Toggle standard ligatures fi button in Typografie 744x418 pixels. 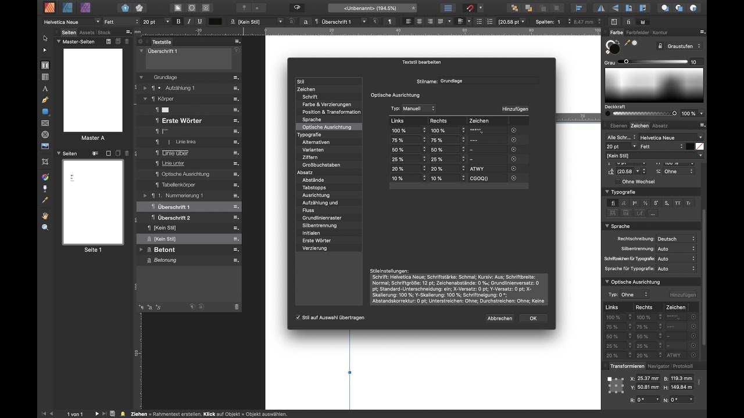[x=613, y=203]
